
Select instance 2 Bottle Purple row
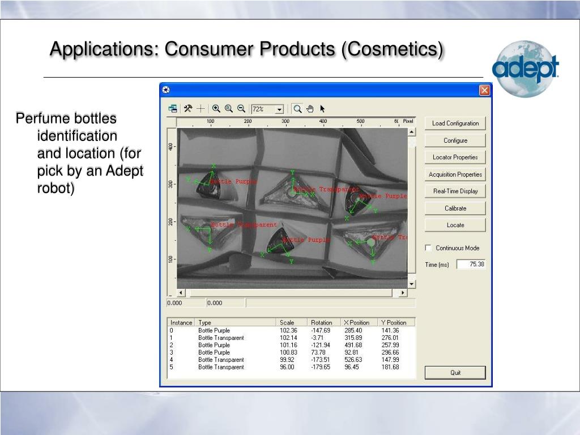(291, 345)
